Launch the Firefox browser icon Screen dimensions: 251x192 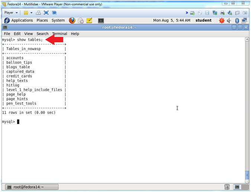tap(72, 20)
